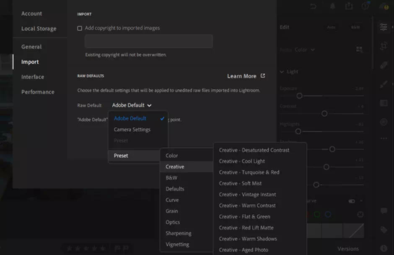Viewport: 394px width, 255px height.
Task: Open the keywords tag icon
Action: [384, 229]
